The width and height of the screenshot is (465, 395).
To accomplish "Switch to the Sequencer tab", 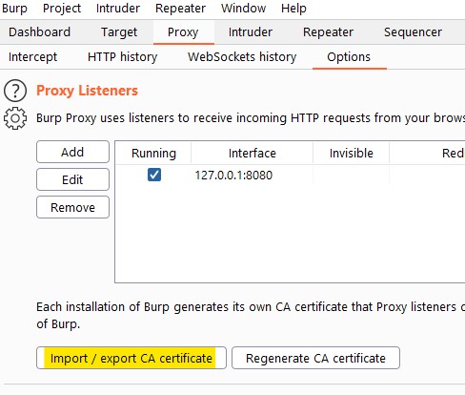I will (413, 32).
